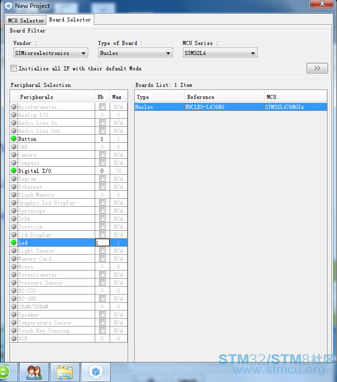Viewport: 337px width, 382px height.
Task: Click the gray status dot beside Compass
Action: (x=13, y=162)
